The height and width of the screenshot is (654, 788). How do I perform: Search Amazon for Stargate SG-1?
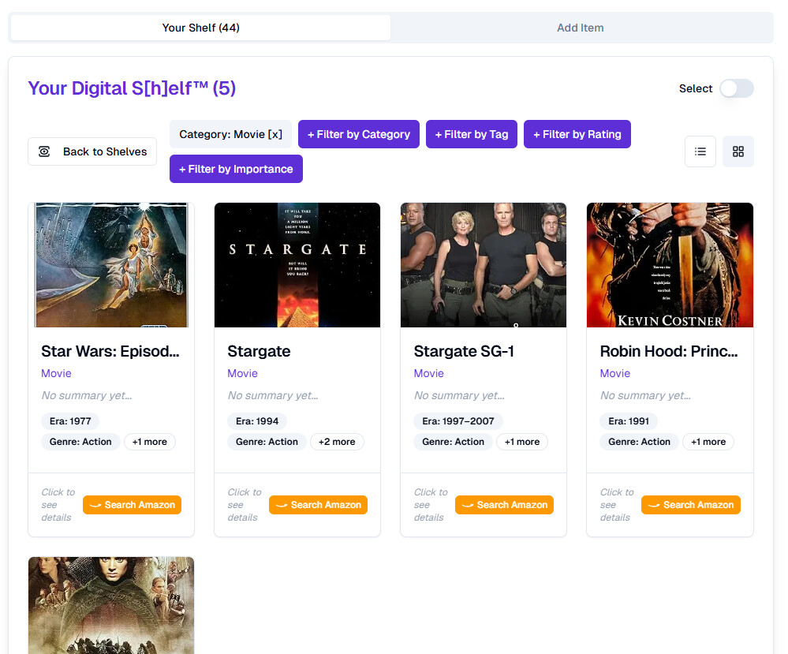pos(504,505)
